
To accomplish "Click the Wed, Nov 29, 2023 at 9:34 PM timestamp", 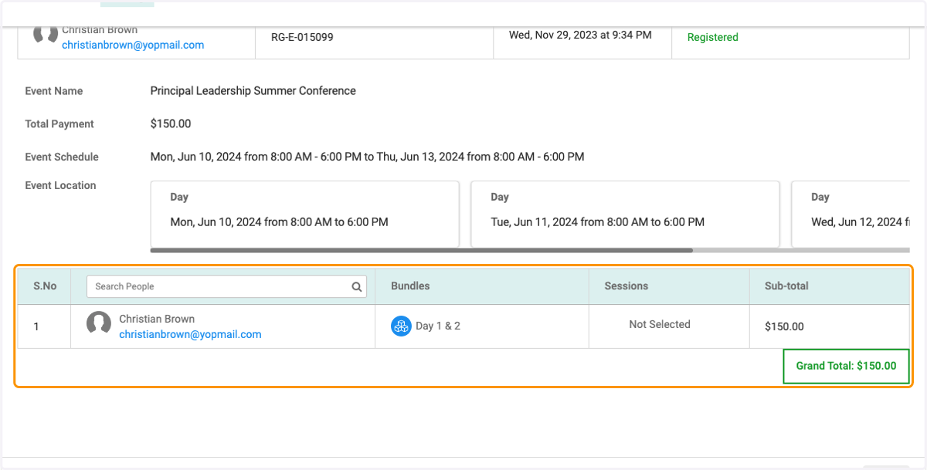I will [580, 35].
